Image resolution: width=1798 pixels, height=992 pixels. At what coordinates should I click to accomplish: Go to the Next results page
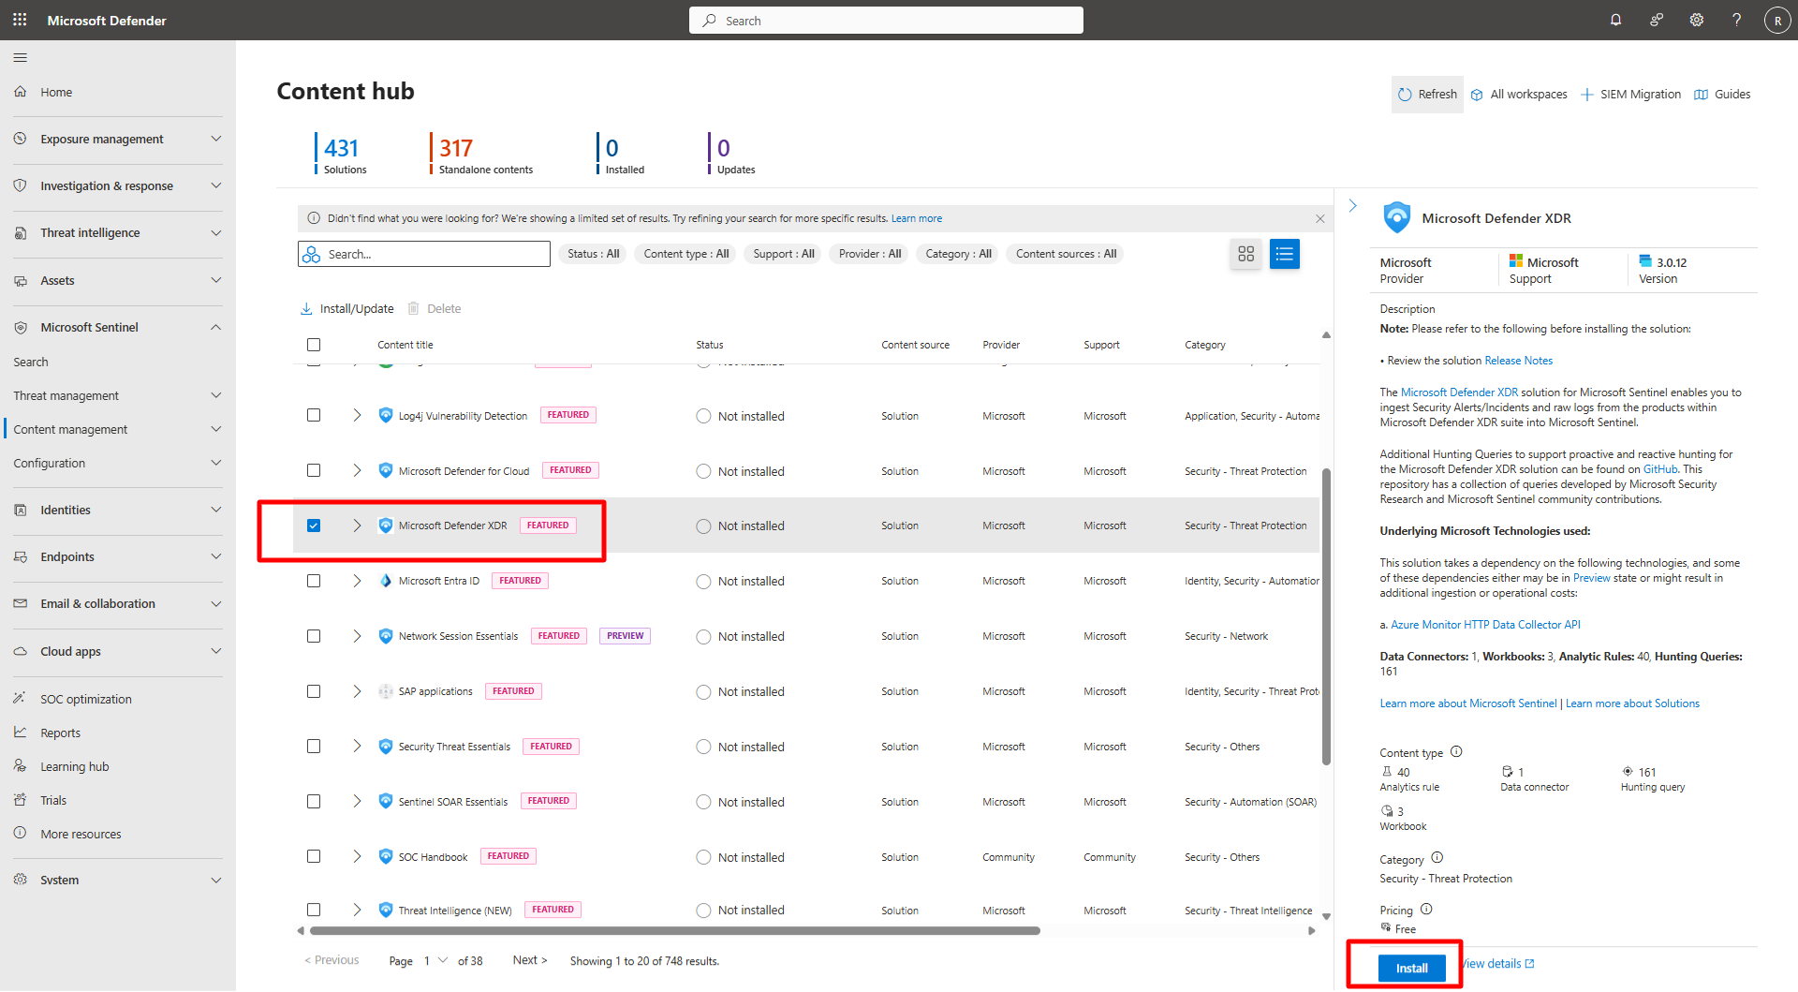click(x=530, y=960)
